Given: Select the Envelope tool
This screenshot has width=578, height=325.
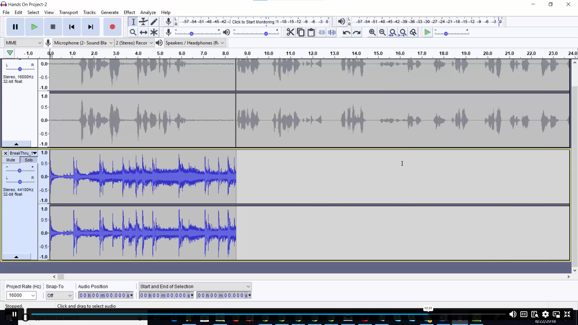Looking at the screenshot, I should pos(144,21).
